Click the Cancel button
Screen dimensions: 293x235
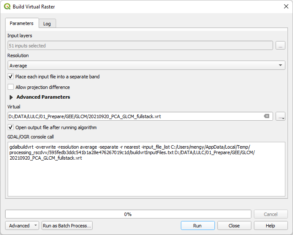coord(270,214)
